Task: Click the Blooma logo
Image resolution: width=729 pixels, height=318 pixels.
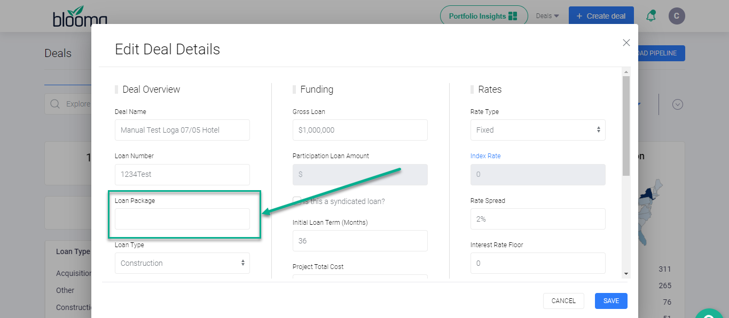Action: click(x=80, y=17)
